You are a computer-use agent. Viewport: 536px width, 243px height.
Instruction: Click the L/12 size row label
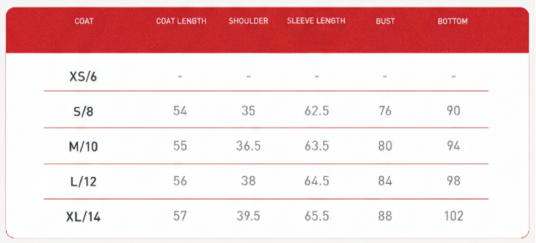84,181
